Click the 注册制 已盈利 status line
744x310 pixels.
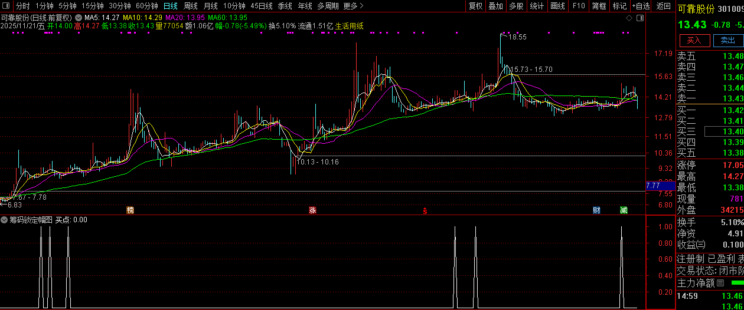(x=710, y=259)
